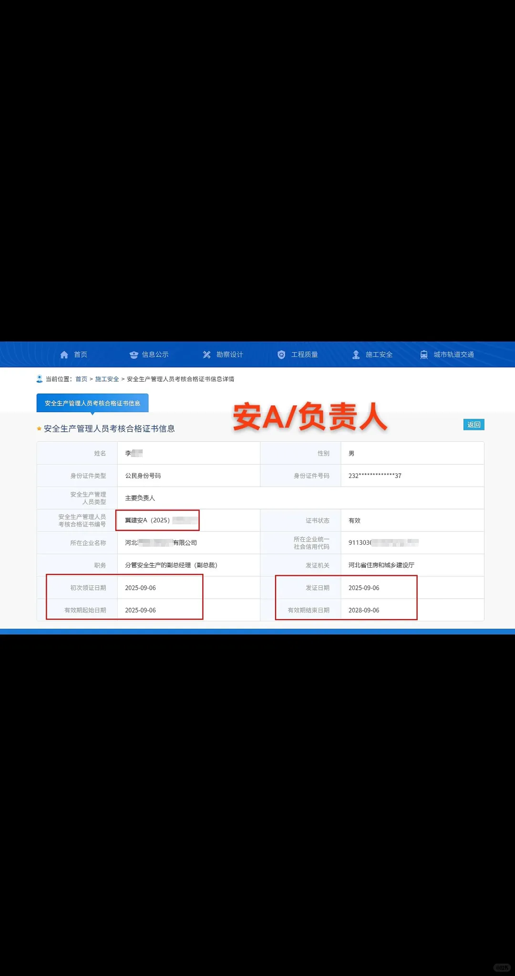This screenshot has width=515, height=976.
Task: Click the 证书状态 label
Action: (318, 520)
